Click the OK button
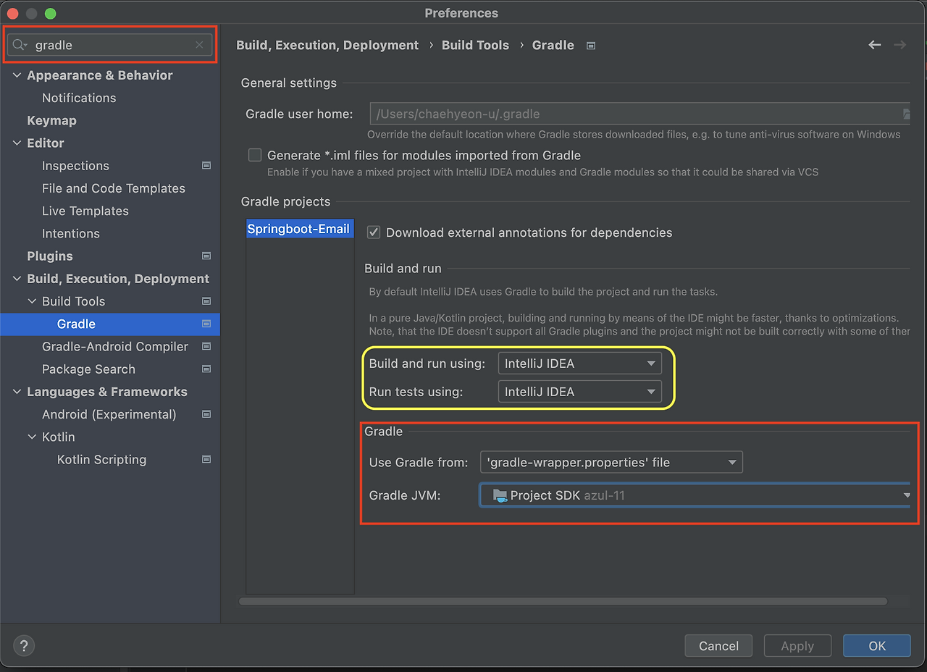This screenshot has height=672, width=927. click(x=876, y=645)
